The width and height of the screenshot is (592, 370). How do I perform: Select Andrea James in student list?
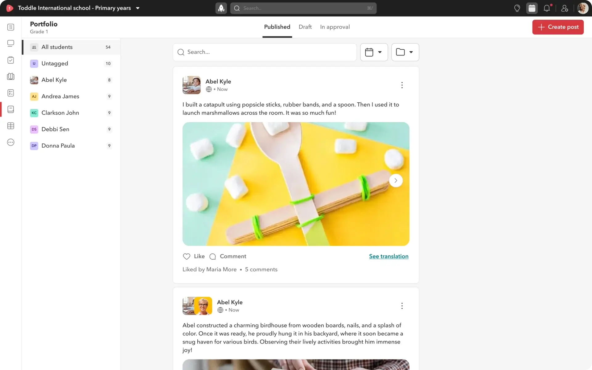[60, 96]
